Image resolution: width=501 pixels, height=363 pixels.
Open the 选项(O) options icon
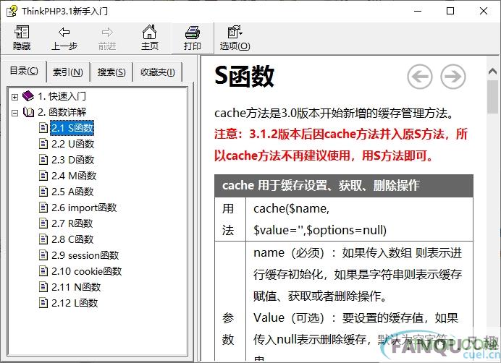click(235, 32)
